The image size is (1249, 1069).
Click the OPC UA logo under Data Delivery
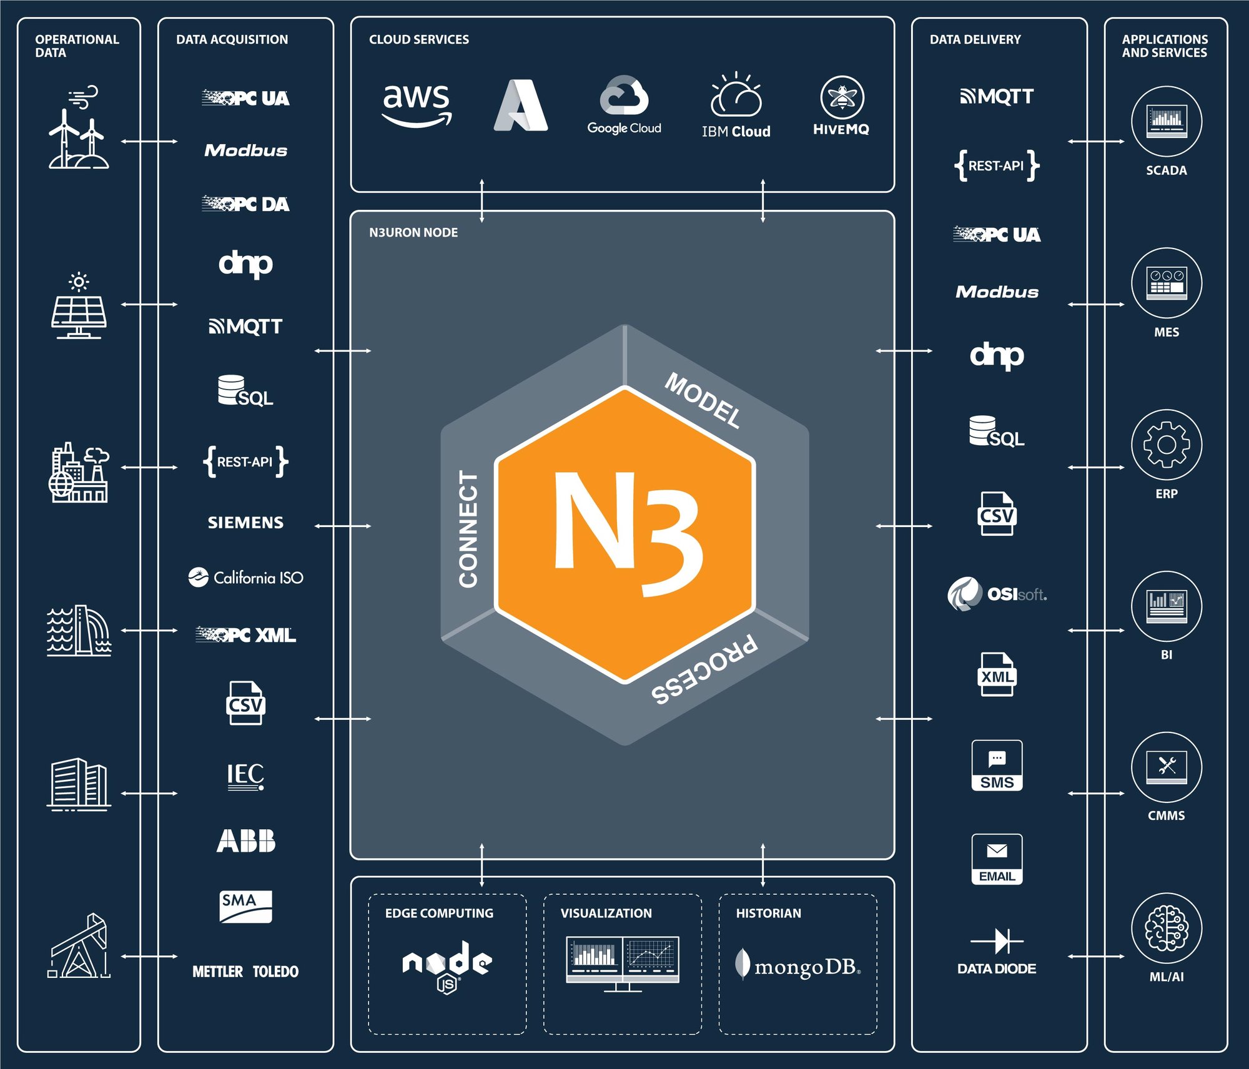997,234
